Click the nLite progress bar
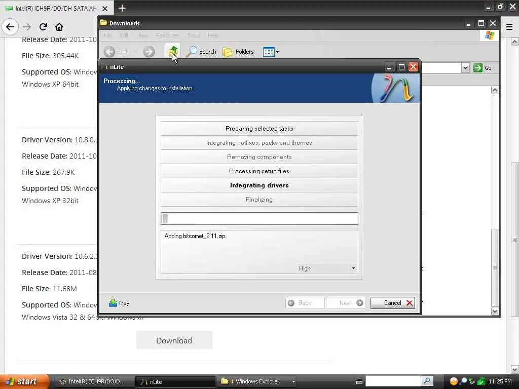The height and width of the screenshot is (389, 519). coord(259,219)
